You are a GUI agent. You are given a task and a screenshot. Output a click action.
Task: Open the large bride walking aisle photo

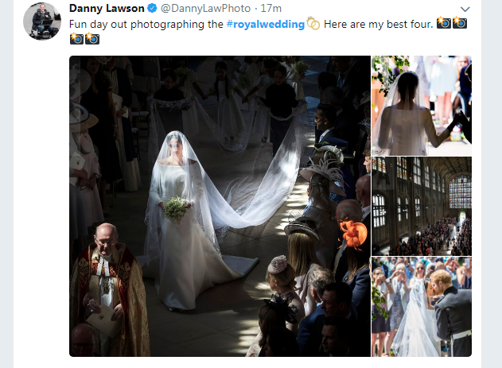pos(220,206)
